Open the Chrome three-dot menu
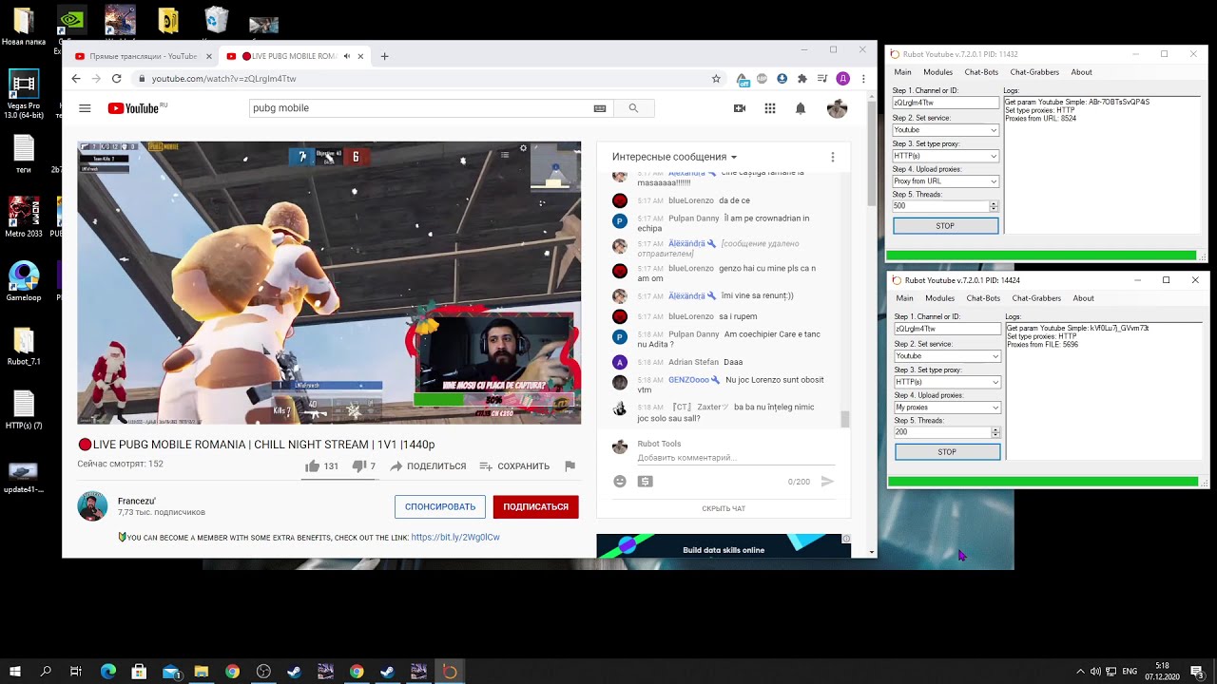1217x684 pixels. coord(863,79)
